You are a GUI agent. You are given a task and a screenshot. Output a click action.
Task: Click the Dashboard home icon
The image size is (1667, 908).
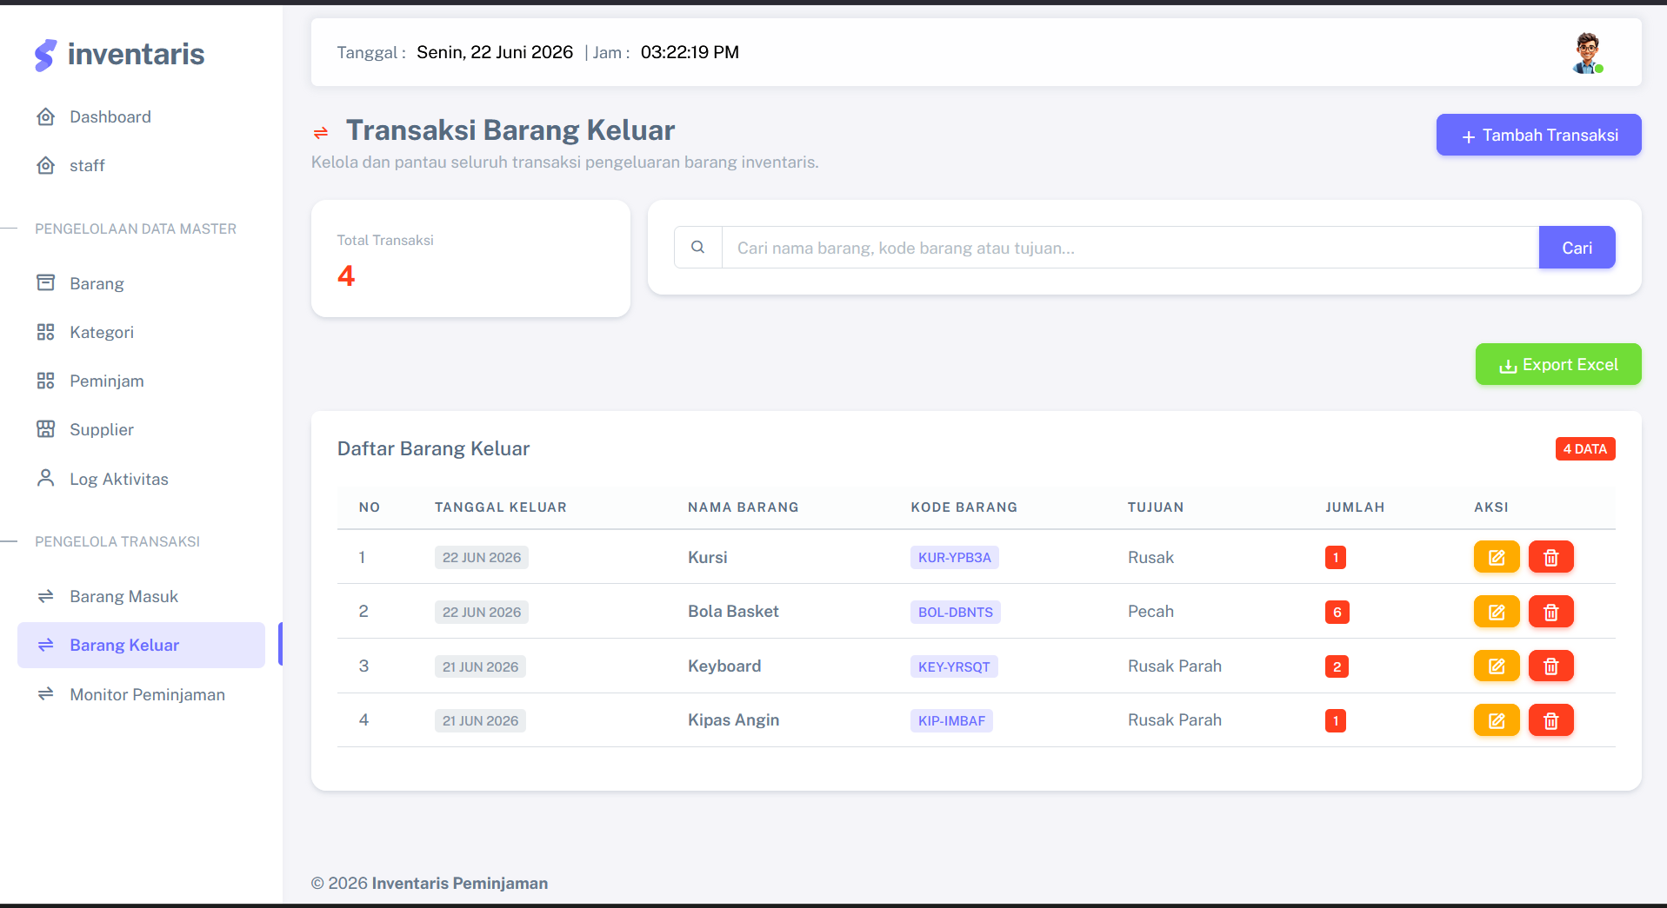coord(46,116)
